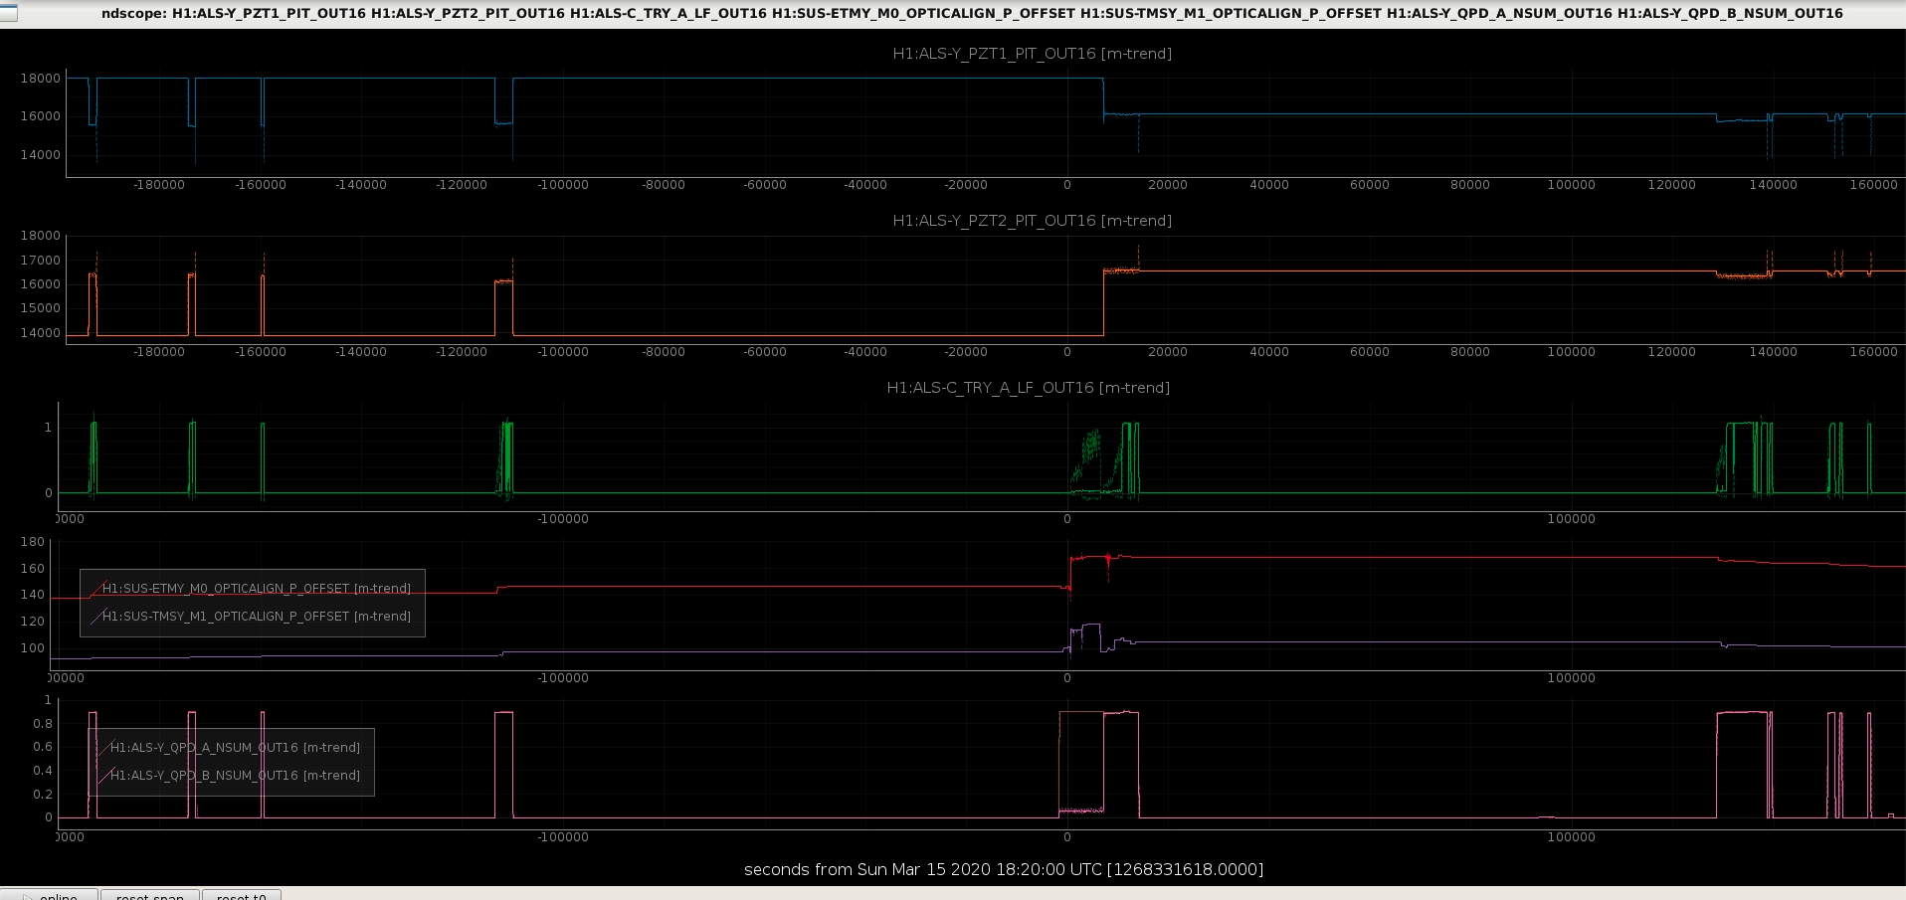The image size is (1906, 900).
Task: Click the orange PZT2 trace step near t=0
Action: coord(1103,302)
